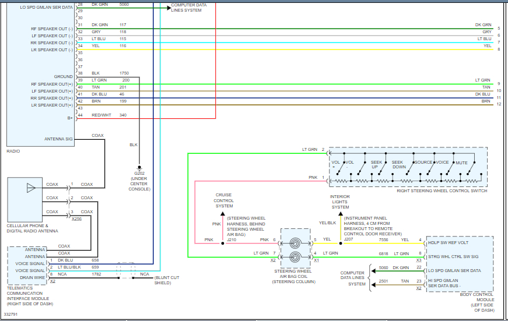This screenshot has width=508, height=321.
Task: Click the G202 ground symbol
Action: (x=139, y=167)
